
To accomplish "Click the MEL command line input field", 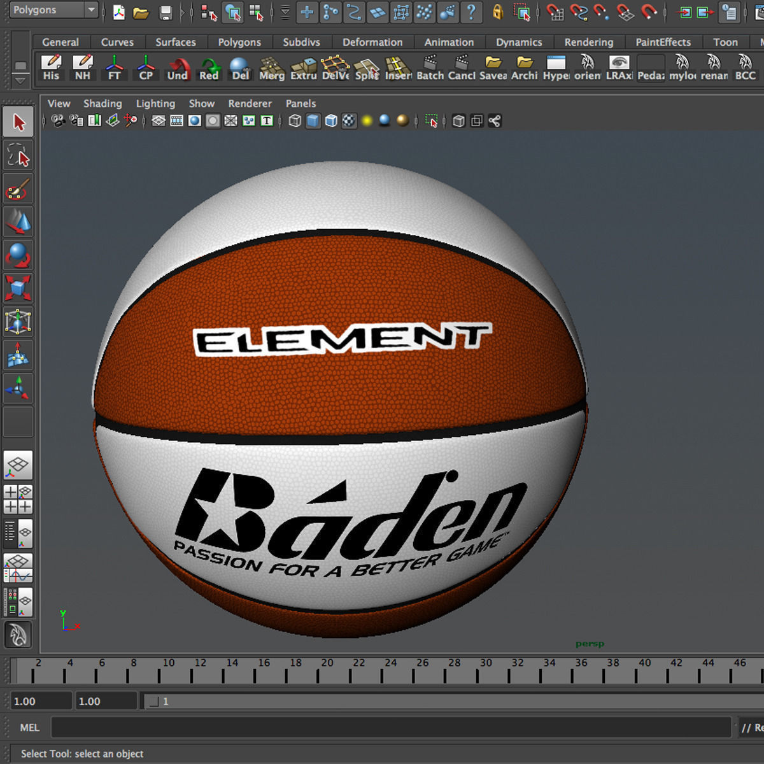I will [391, 728].
